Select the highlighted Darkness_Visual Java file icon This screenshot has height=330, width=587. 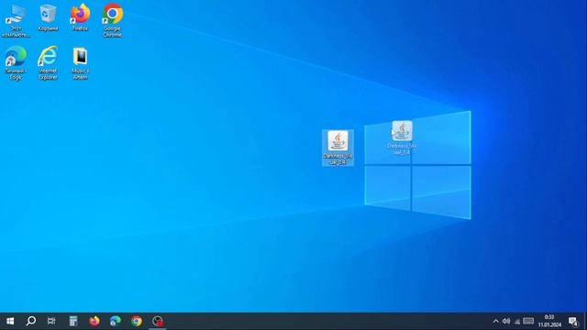click(338, 148)
